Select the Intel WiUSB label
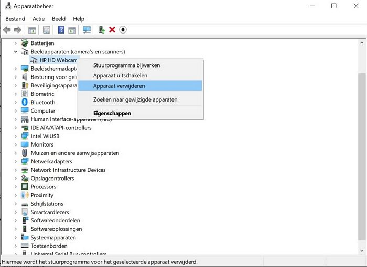 coord(45,136)
